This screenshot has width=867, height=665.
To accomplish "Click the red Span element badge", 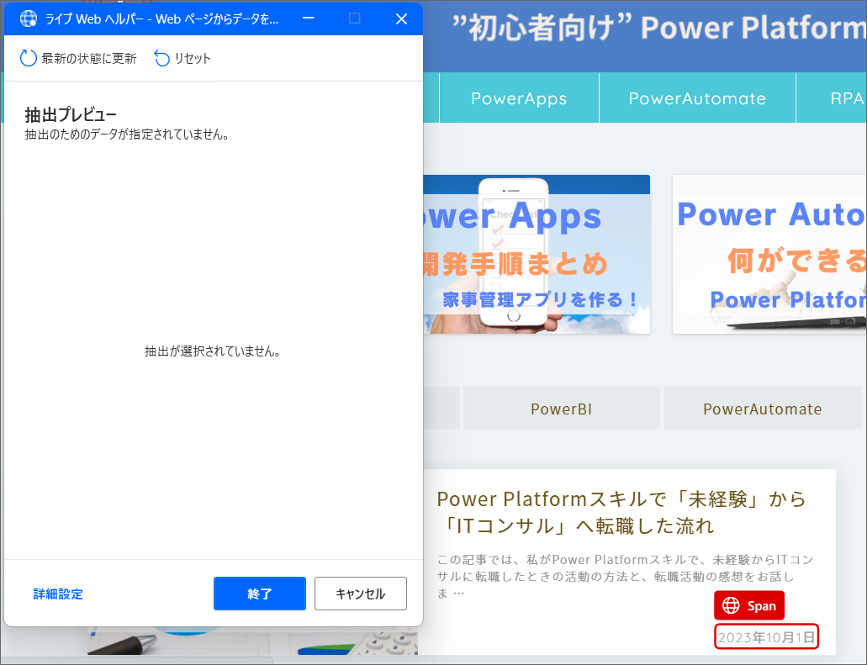I will [x=748, y=604].
